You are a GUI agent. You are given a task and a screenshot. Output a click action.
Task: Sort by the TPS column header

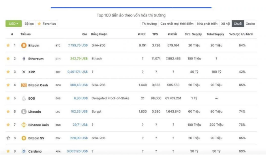155,34
